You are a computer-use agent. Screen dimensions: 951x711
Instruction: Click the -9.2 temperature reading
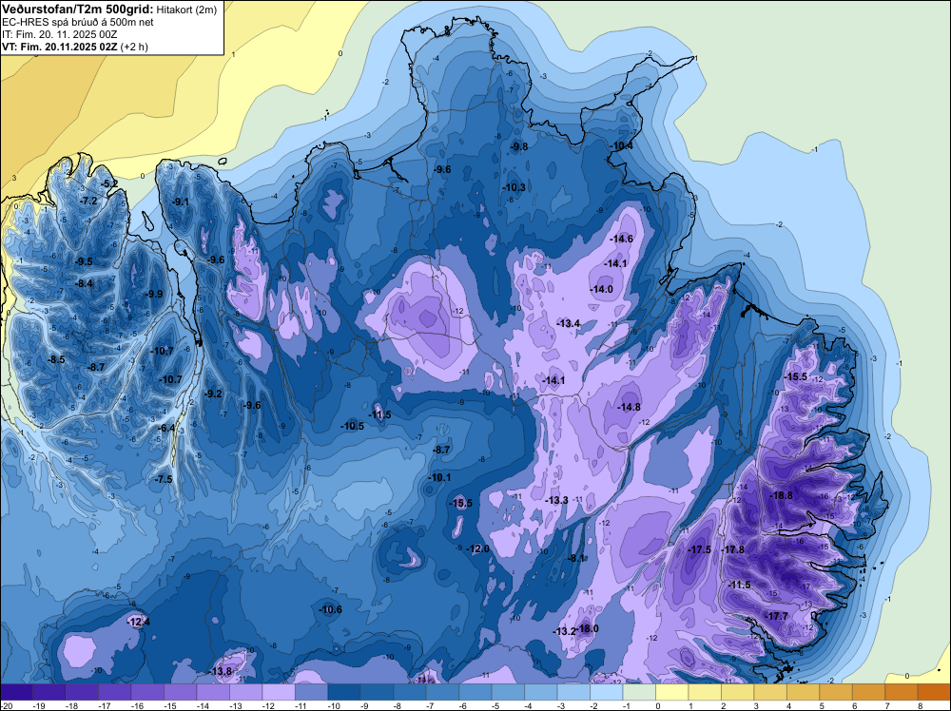[x=213, y=394]
